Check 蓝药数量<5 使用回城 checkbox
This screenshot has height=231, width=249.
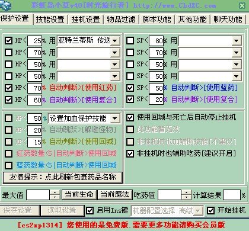click(x=8, y=165)
